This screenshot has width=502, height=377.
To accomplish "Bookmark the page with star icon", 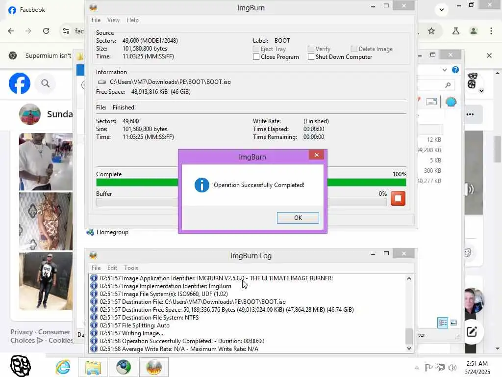I will coord(431,31).
